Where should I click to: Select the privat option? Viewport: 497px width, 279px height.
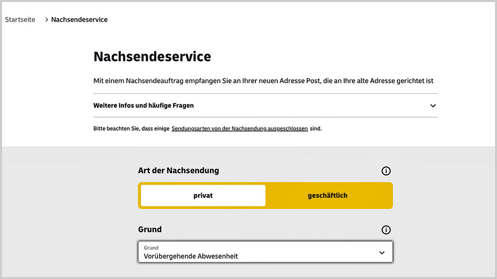point(203,196)
